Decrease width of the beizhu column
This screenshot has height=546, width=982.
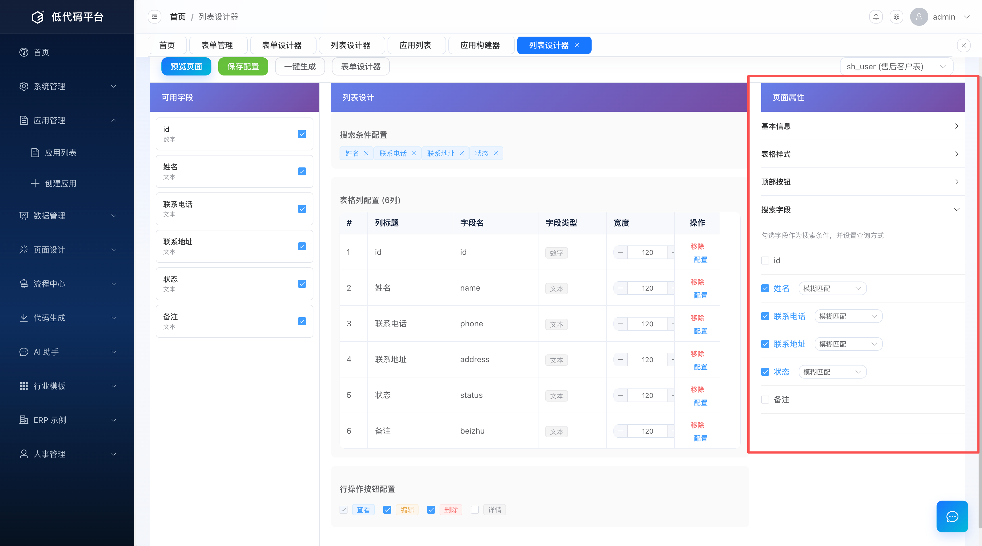point(621,431)
